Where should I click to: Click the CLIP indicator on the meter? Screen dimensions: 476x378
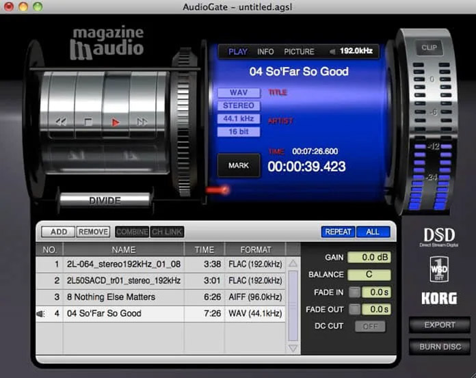429,48
